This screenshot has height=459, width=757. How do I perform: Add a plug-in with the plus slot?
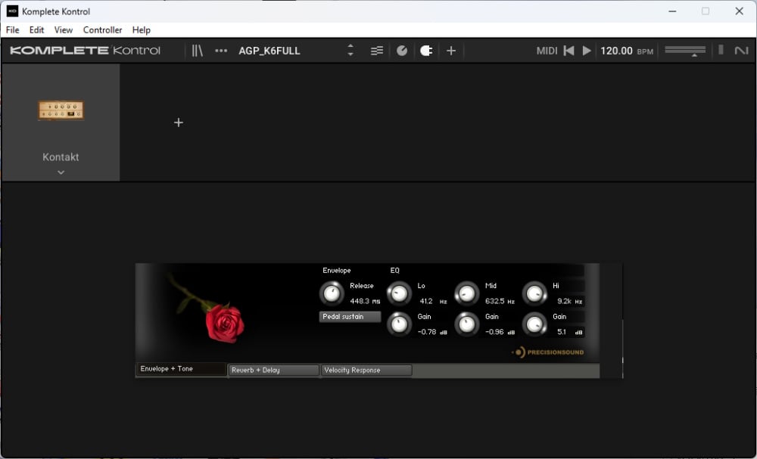179,123
